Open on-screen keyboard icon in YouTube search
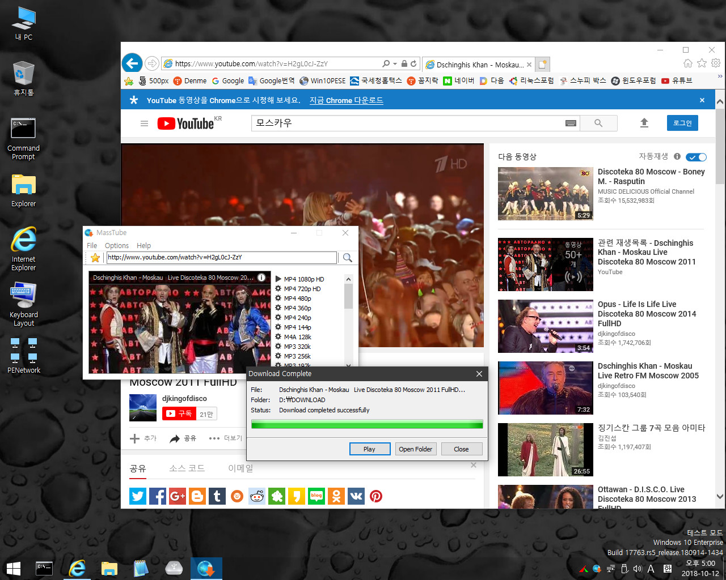This screenshot has width=726, height=580. [x=571, y=123]
